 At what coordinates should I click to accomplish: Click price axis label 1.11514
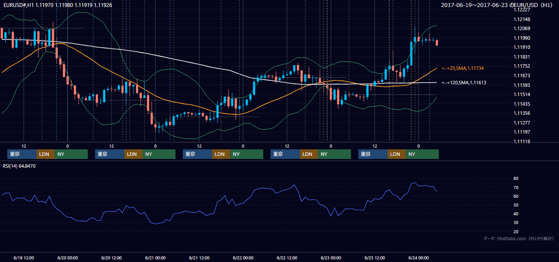tap(522, 94)
